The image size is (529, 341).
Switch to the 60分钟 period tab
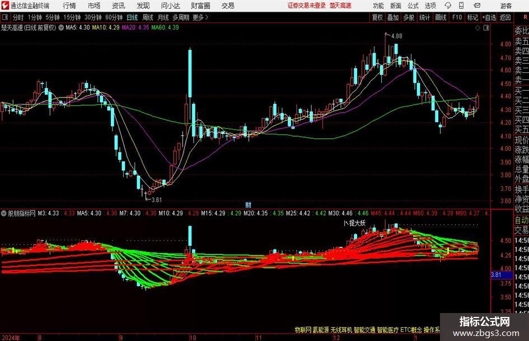click(x=114, y=17)
